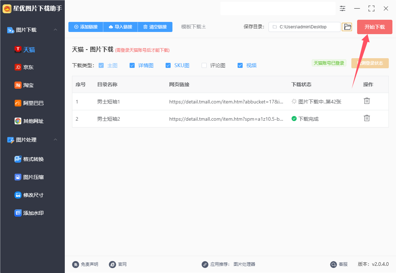Click the 图片处理 section icon
396x273 pixels.
pos(10,140)
